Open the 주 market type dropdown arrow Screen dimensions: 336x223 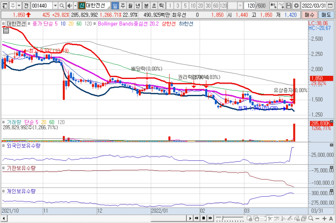pos(19,5)
